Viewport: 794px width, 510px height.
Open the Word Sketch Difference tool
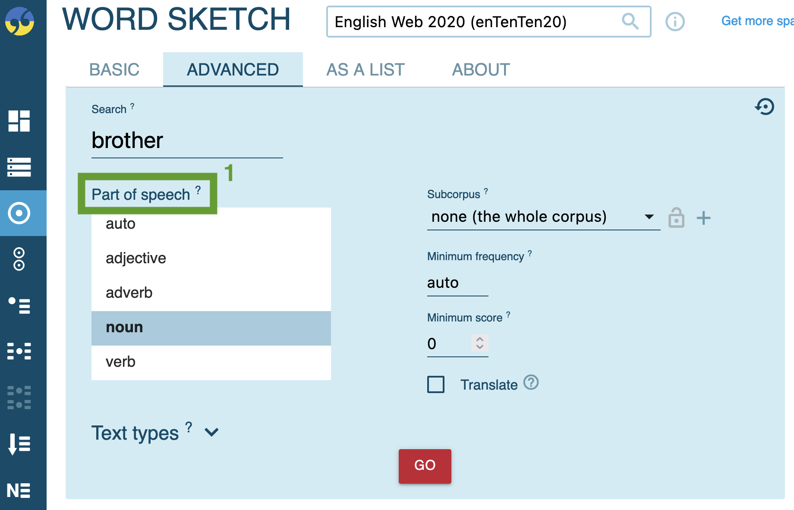[19, 259]
